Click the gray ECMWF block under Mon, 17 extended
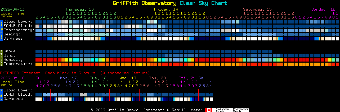Image resolution: width=340 pixels, height=112 pixels. pos(83,95)
